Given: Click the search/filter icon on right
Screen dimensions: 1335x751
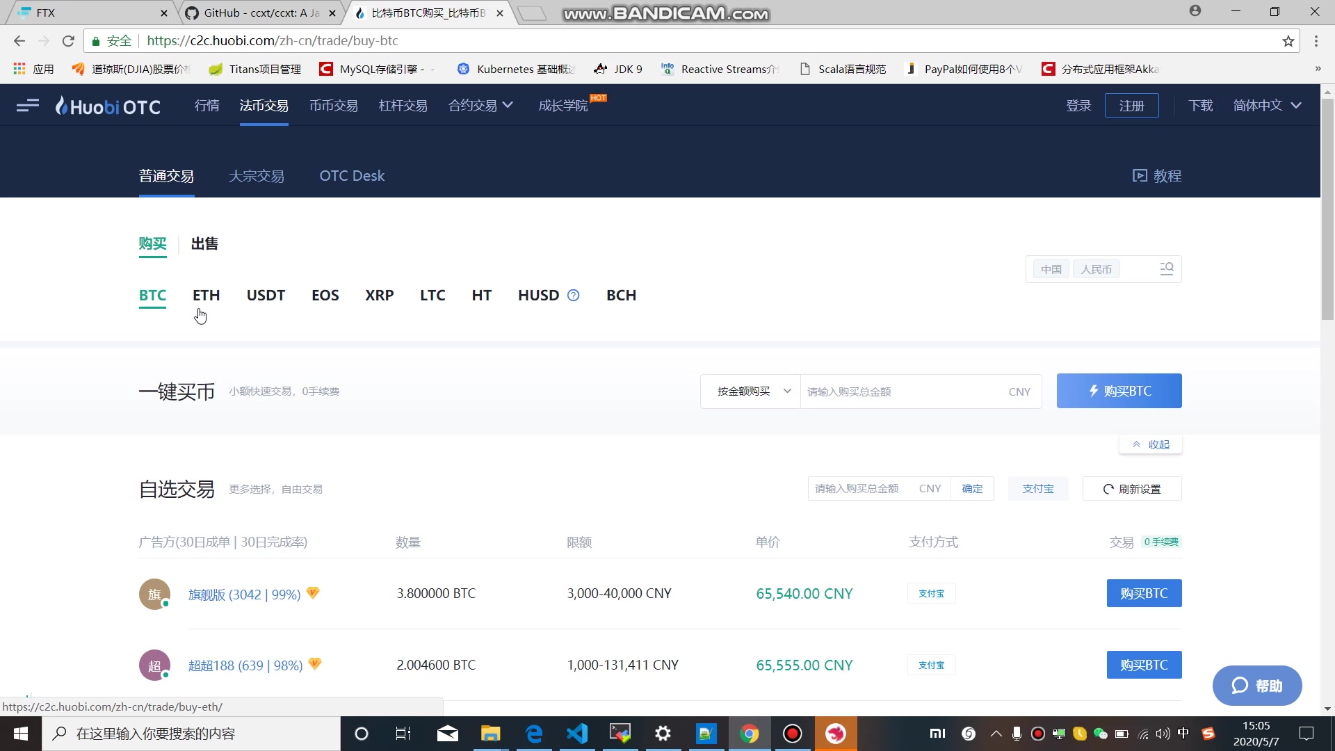Looking at the screenshot, I should (1168, 268).
